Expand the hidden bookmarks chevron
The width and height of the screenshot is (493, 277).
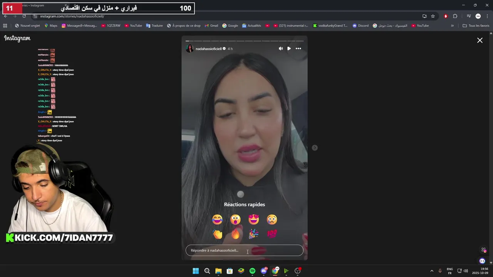(452, 26)
